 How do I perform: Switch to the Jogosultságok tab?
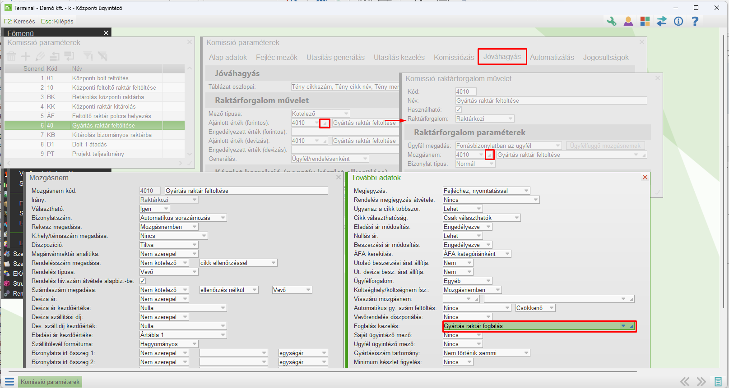click(x=606, y=57)
